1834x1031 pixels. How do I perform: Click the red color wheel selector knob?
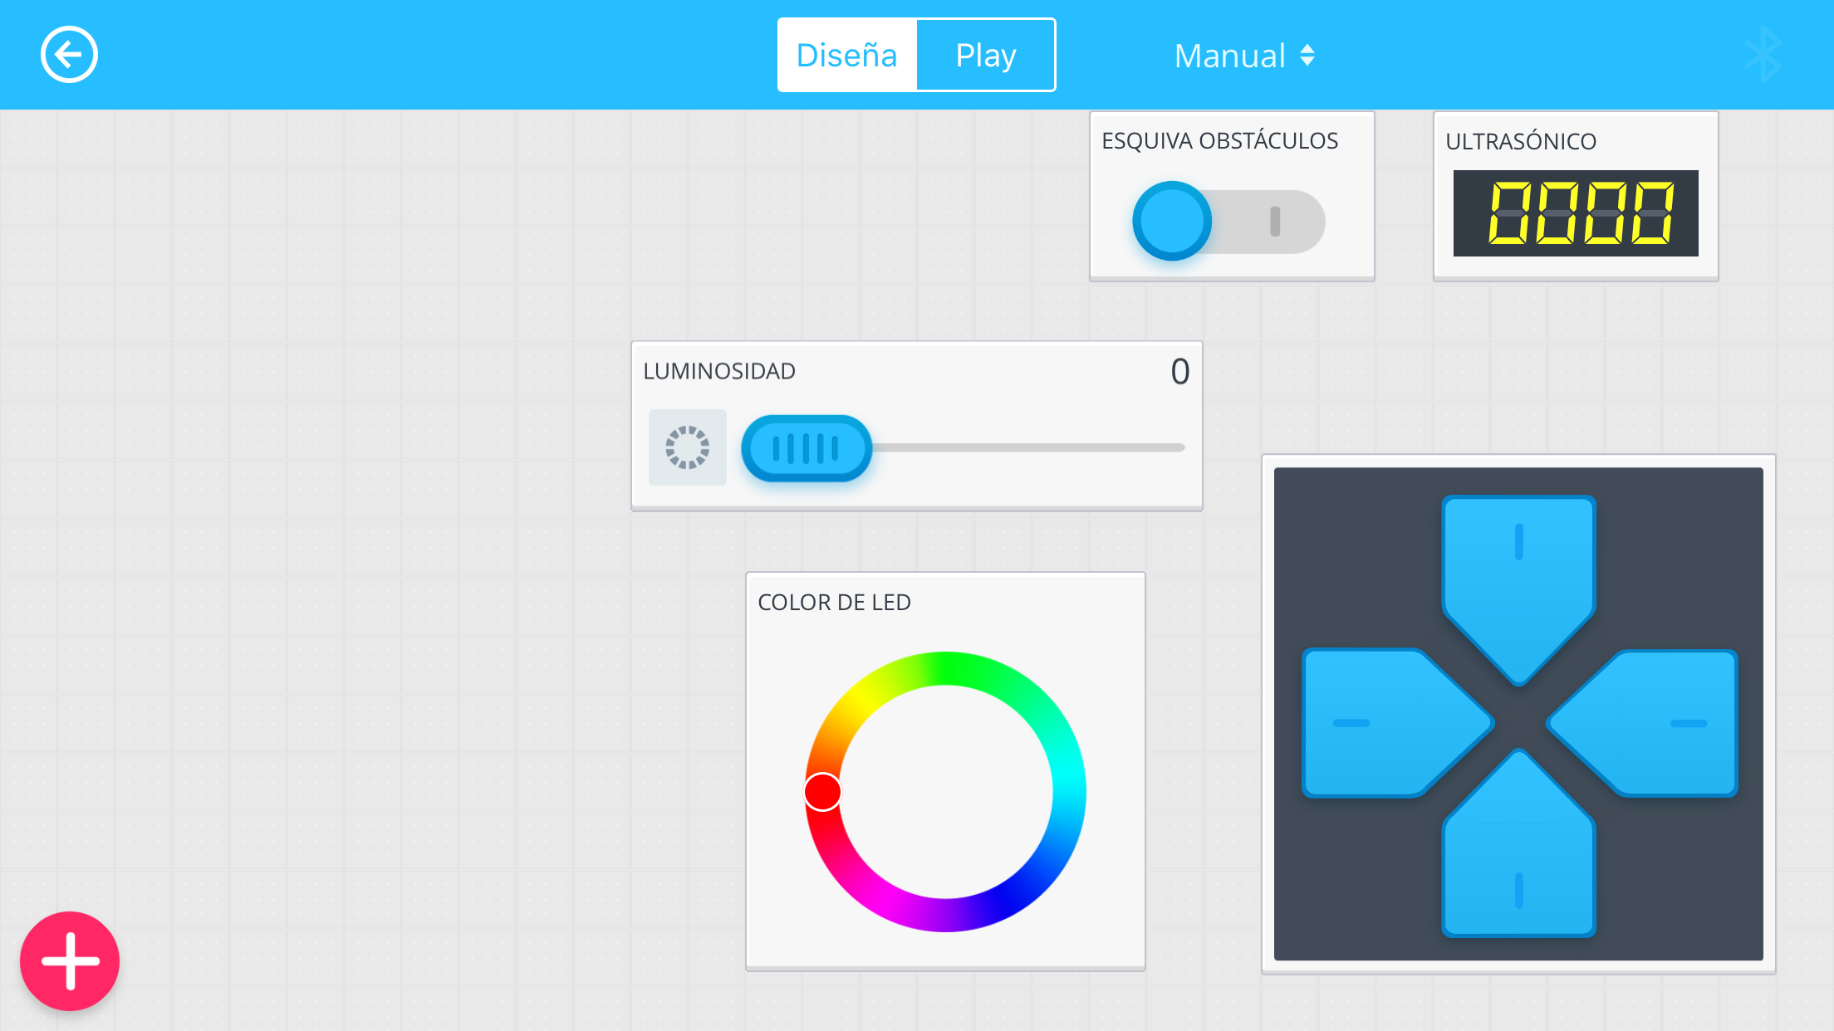[822, 791]
